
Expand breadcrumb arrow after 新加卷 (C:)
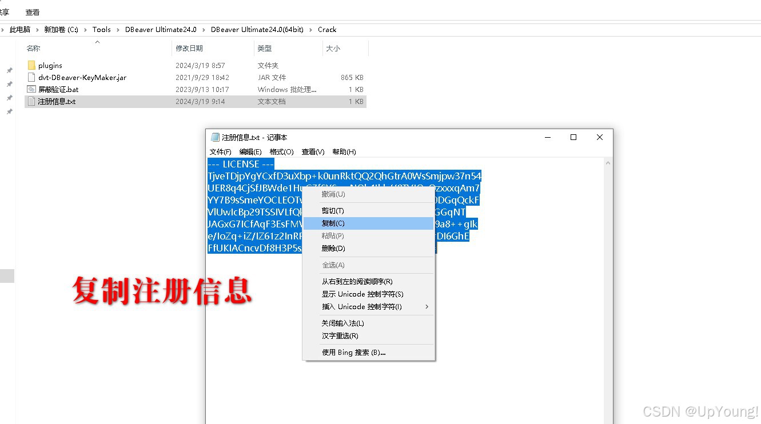pos(86,30)
